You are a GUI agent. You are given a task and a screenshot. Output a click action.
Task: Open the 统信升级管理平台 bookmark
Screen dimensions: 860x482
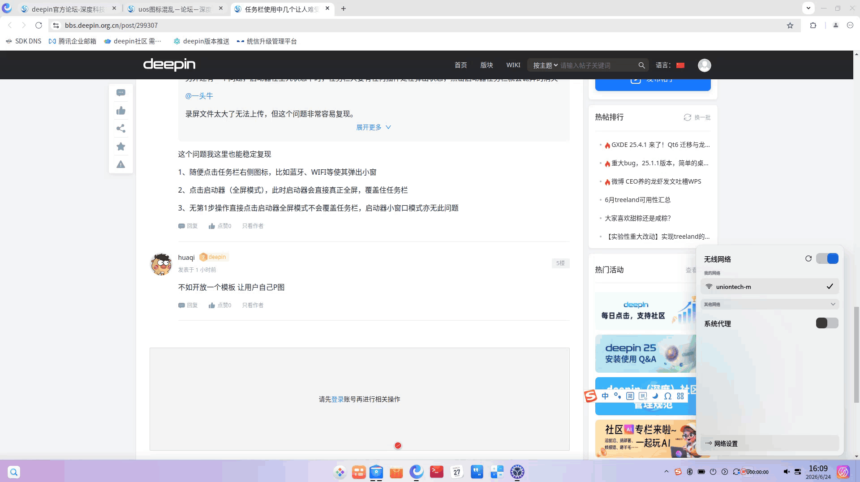click(x=267, y=41)
